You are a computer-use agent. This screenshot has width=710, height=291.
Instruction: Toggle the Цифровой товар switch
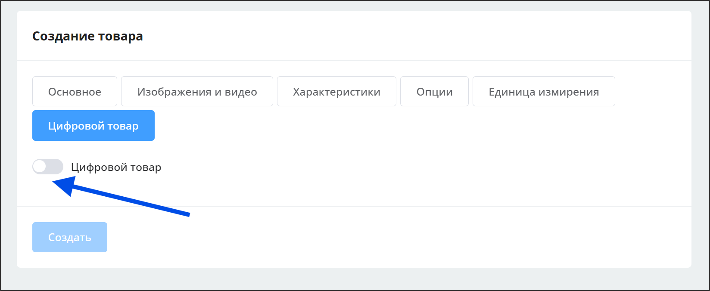click(x=48, y=167)
